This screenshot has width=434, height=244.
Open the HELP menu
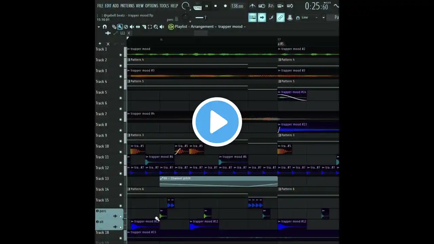coord(174,6)
